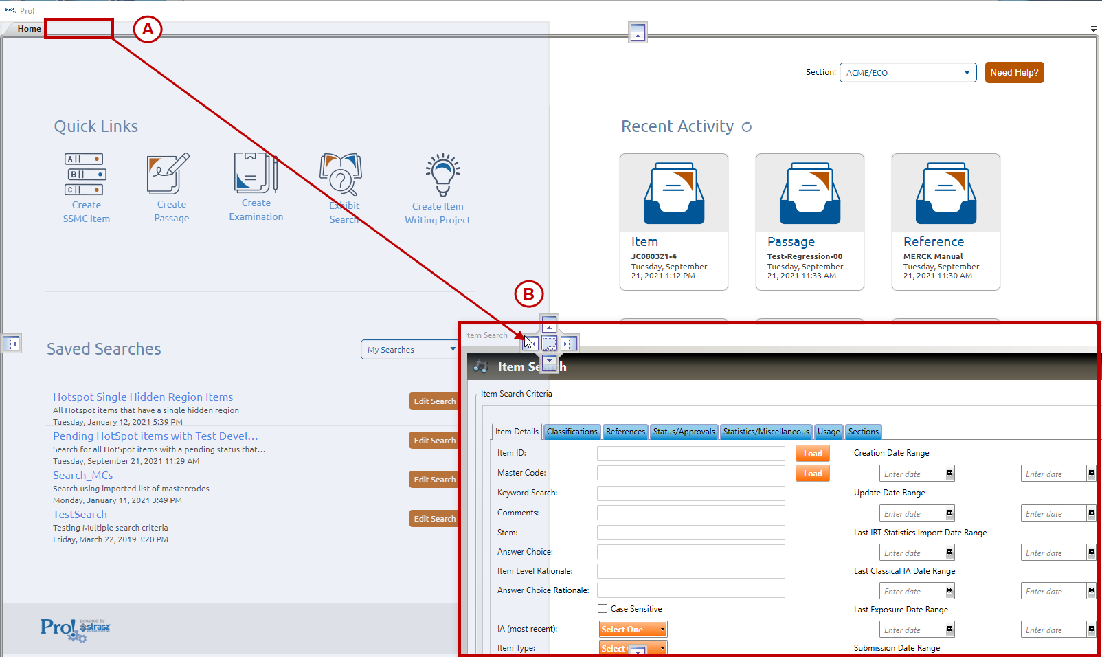Screen dimensions: 1102x657
Task: Click Edit Search for Search_MCs
Action: click(x=434, y=480)
